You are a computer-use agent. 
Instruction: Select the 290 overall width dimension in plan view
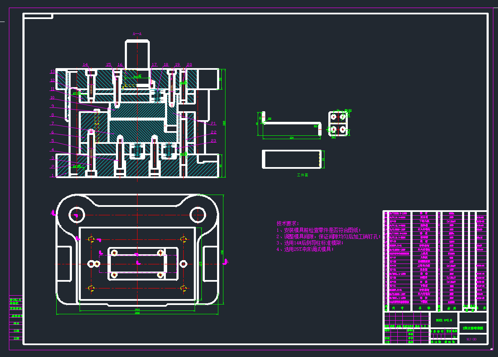click(x=137, y=313)
